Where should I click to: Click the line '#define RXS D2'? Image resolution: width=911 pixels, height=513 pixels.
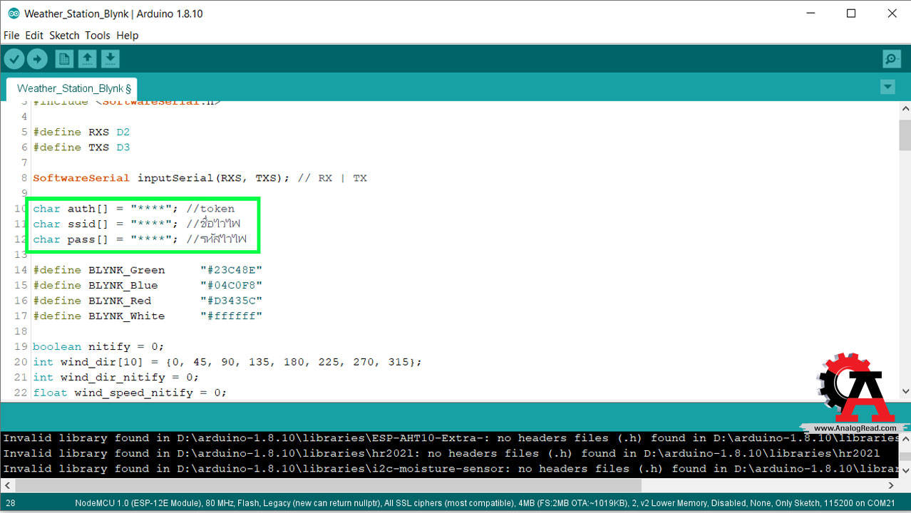[81, 132]
